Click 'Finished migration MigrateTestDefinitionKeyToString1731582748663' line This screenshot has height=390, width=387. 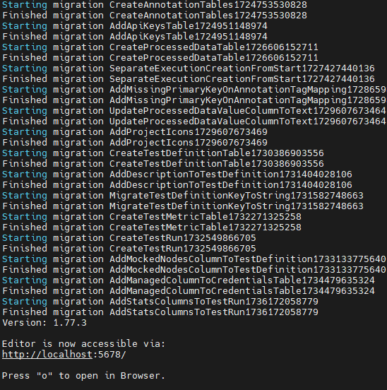pyautogui.click(x=183, y=206)
